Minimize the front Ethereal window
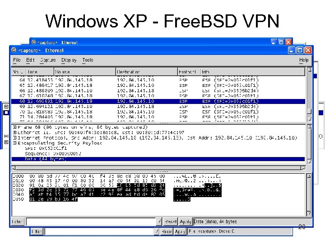Viewport: 325px width, 243px height. [292, 50]
